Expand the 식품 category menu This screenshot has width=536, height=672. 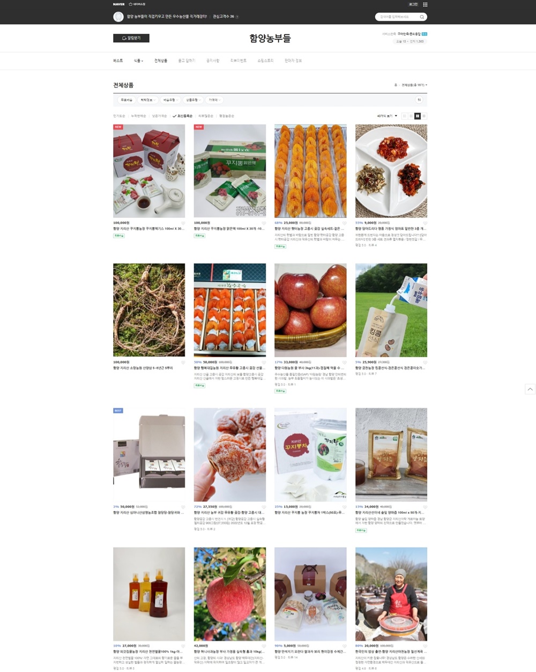pyautogui.click(x=138, y=61)
